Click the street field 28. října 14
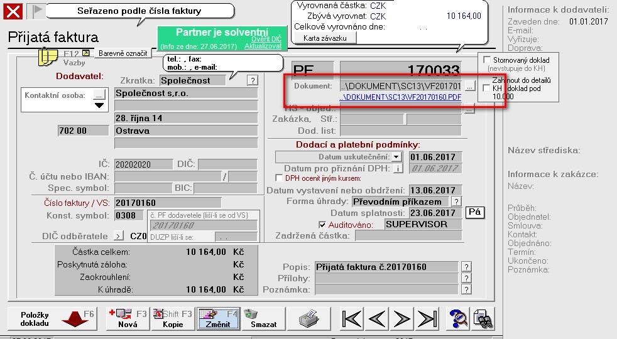 pyautogui.click(x=186, y=118)
